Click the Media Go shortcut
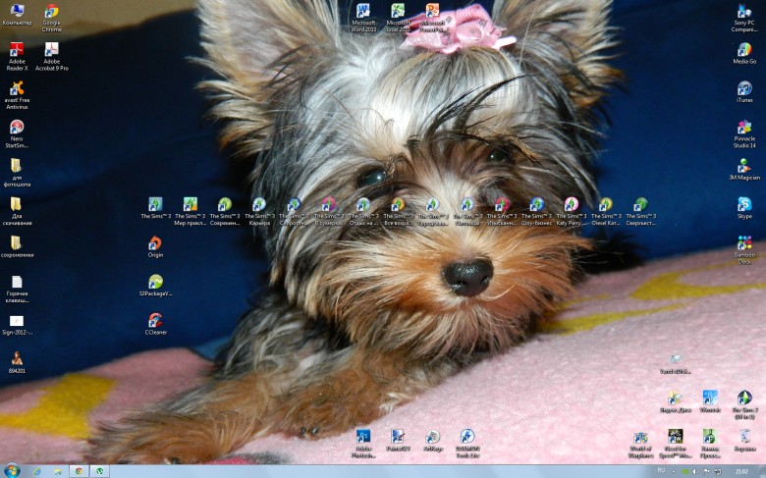Screen dimensions: 766x478 744,50
